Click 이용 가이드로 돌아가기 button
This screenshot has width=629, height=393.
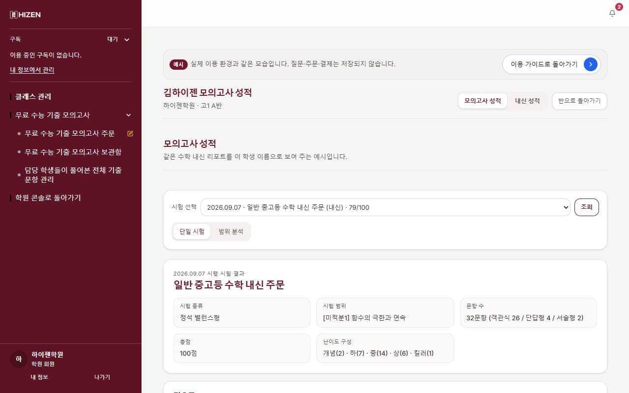point(551,64)
